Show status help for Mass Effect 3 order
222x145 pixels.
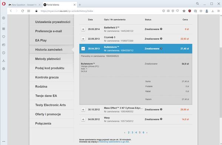tap(161, 109)
